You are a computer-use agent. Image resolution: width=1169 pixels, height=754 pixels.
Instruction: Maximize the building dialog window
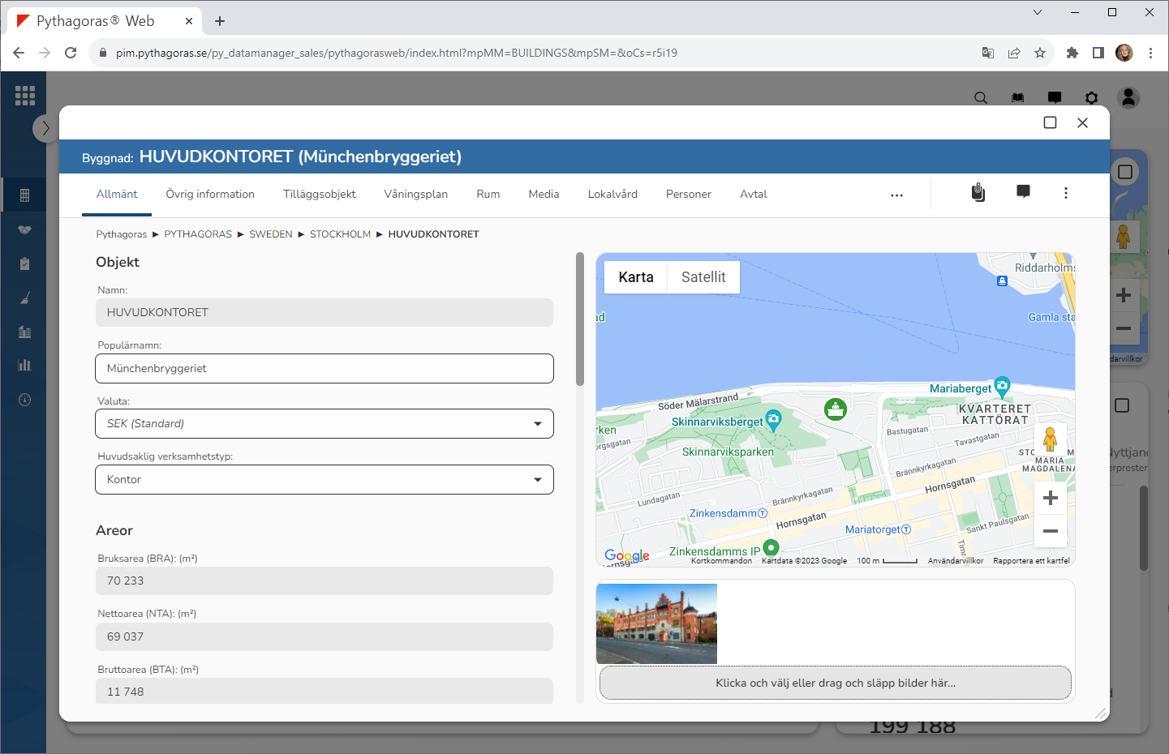pyautogui.click(x=1050, y=122)
